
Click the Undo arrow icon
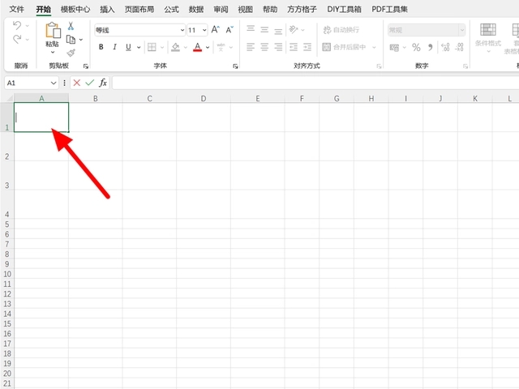[17, 25]
